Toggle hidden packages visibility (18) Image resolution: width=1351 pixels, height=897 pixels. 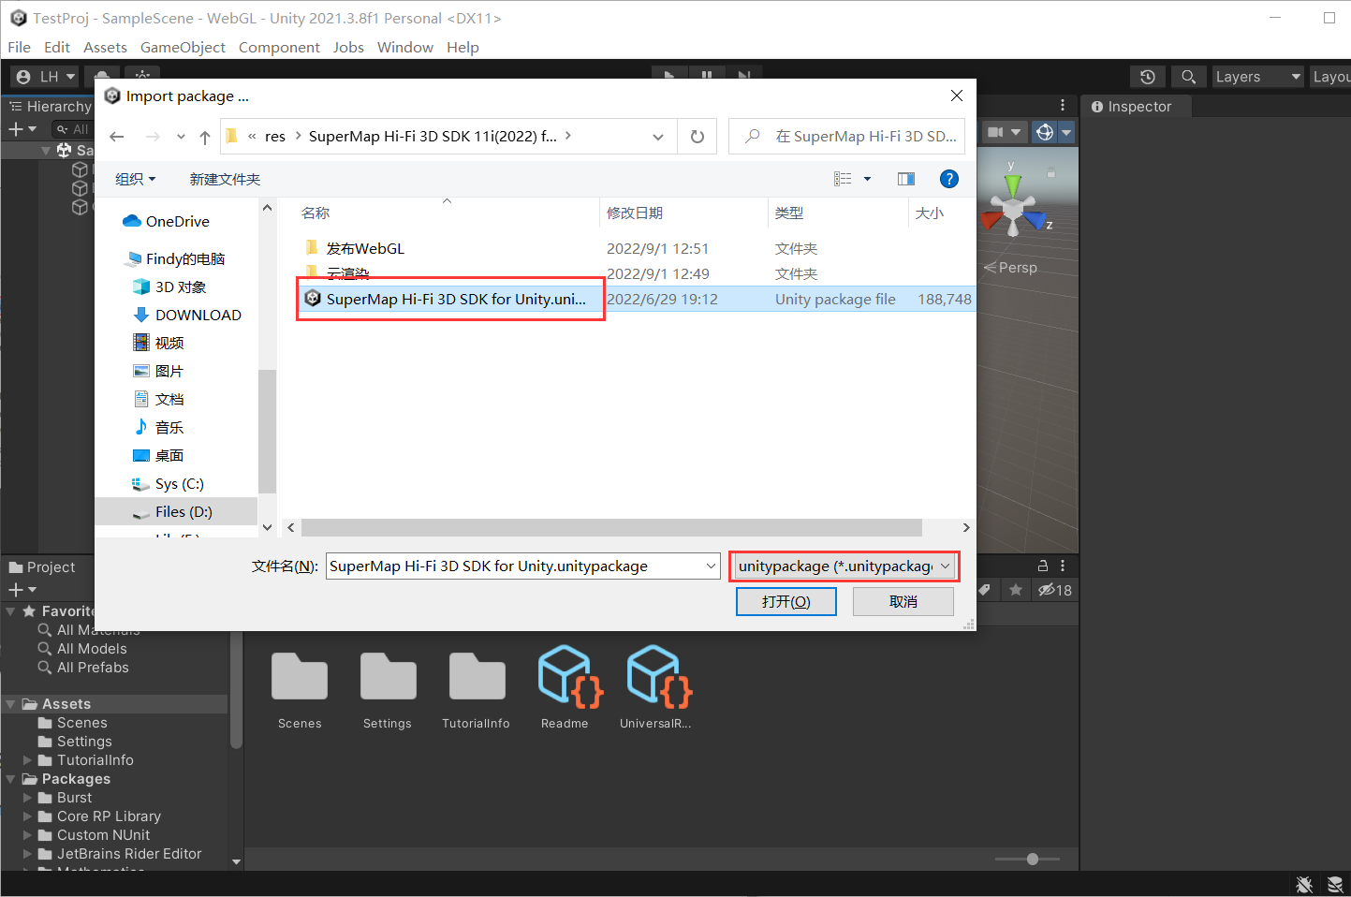point(1055,590)
